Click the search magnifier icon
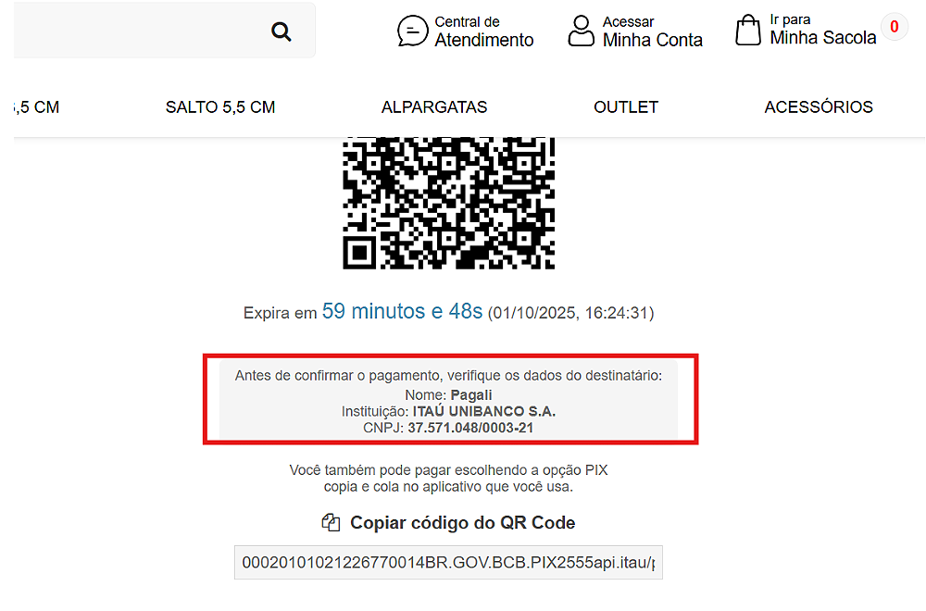 pos(282,31)
